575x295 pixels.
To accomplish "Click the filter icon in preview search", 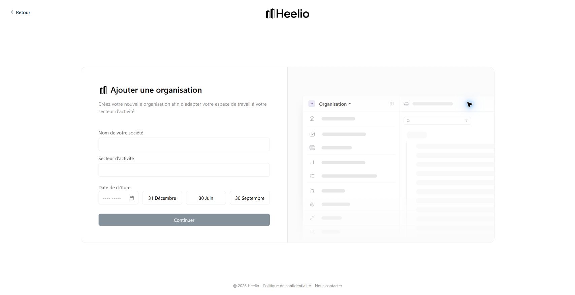I will (466, 121).
